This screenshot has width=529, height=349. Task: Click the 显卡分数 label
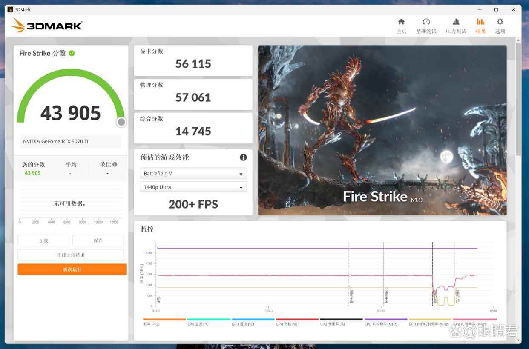pyautogui.click(x=152, y=51)
